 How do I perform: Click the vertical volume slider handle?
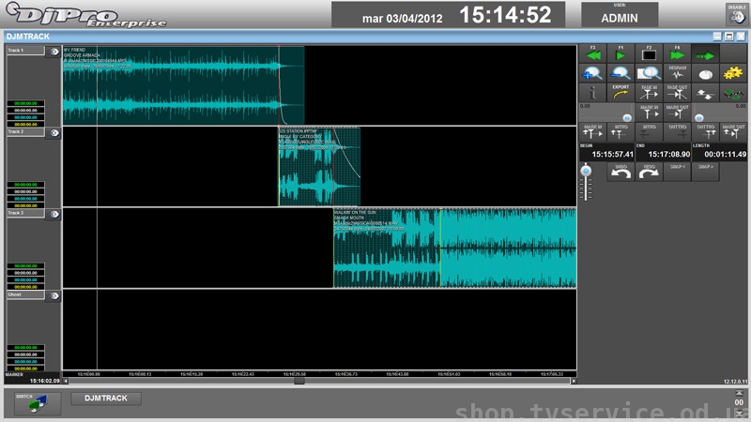(x=587, y=171)
